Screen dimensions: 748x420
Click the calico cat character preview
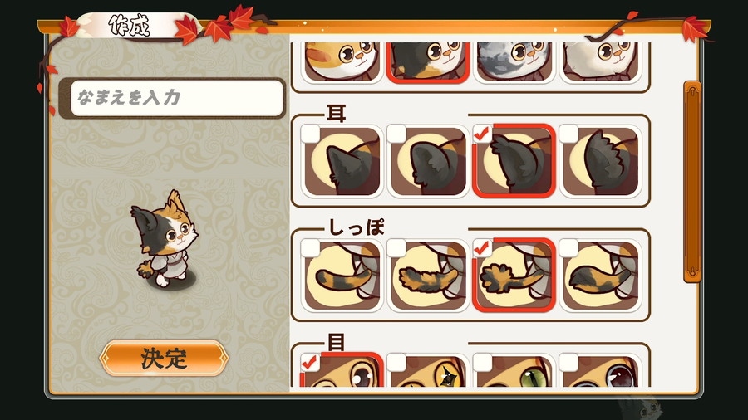pyautogui.click(x=165, y=240)
